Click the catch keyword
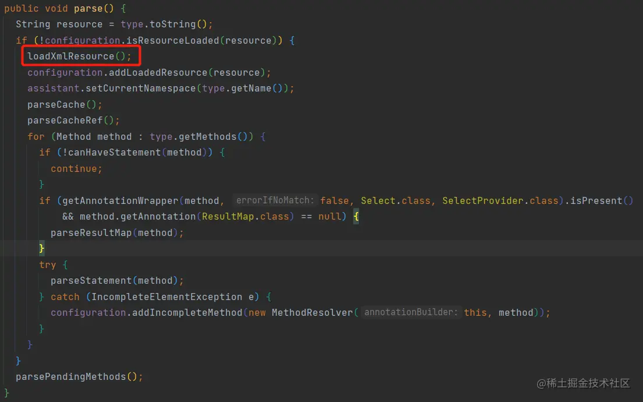The width and height of the screenshot is (643, 402). (x=65, y=297)
